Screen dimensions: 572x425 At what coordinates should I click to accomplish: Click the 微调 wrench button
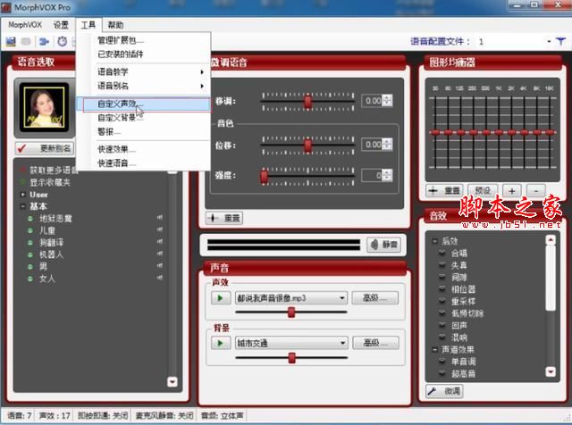[x=444, y=391]
